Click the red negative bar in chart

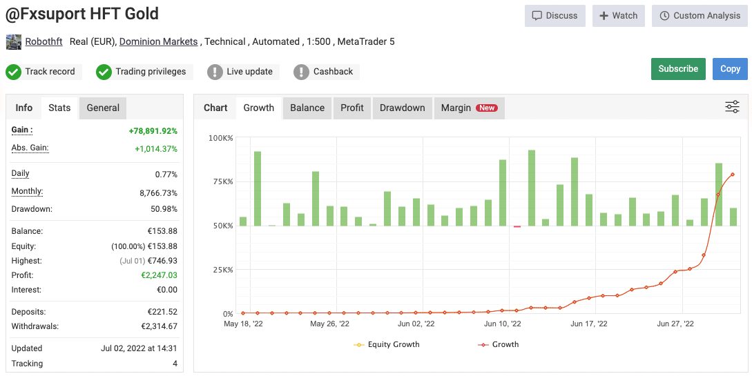[x=517, y=226]
